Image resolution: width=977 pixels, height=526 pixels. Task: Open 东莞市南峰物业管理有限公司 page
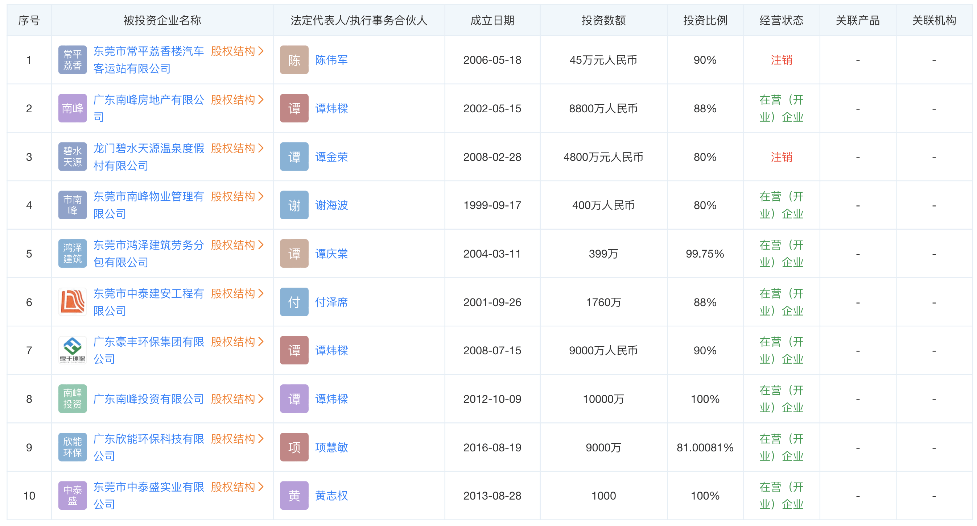(x=149, y=205)
